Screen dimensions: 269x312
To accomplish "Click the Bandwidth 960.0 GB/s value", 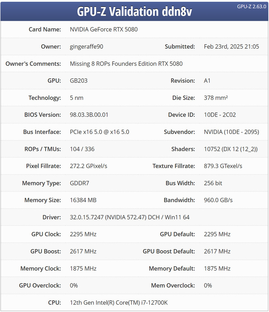I will pyautogui.click(x=218, y=200).
